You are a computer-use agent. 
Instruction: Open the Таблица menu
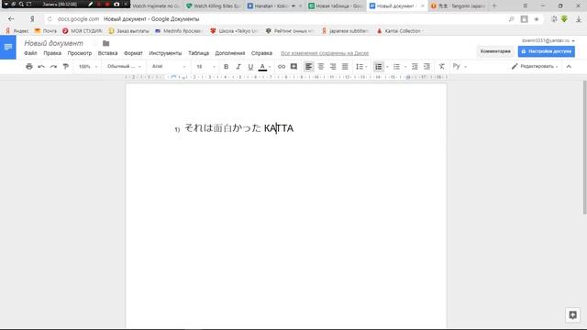click(x=198, y=53)
